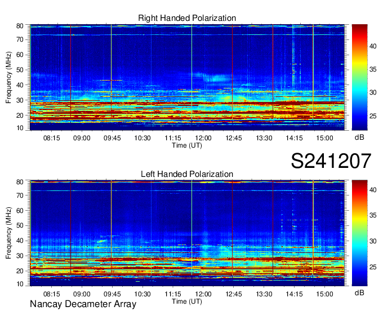Click 13:30 time tick under Right Handed plot

(264, 138)
